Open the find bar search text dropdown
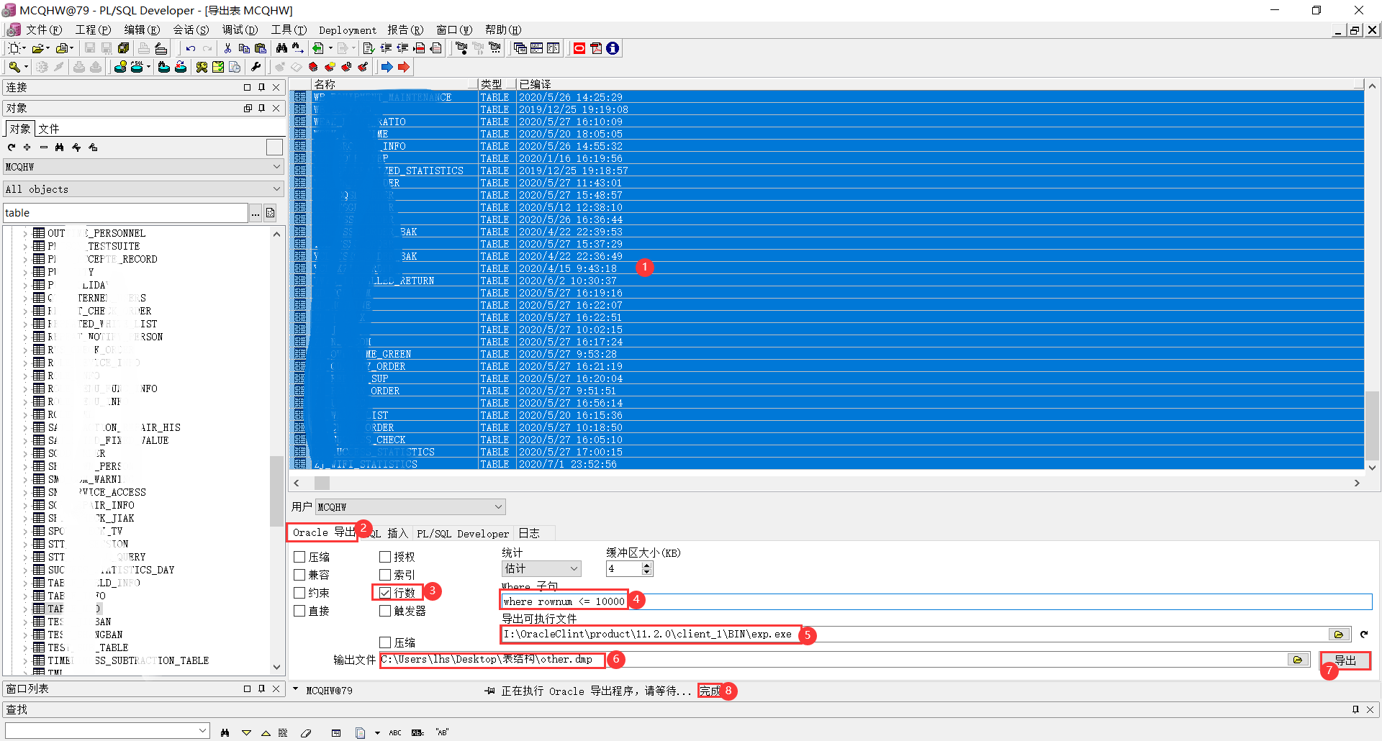 coord(202,730)
